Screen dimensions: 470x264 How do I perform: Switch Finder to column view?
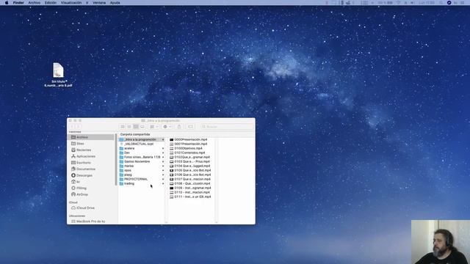coord(136,127)
